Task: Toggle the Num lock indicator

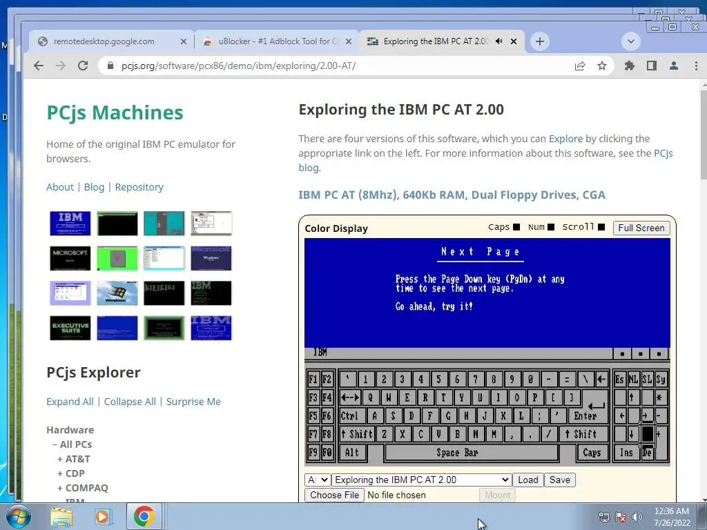Action: pos(551,227)
